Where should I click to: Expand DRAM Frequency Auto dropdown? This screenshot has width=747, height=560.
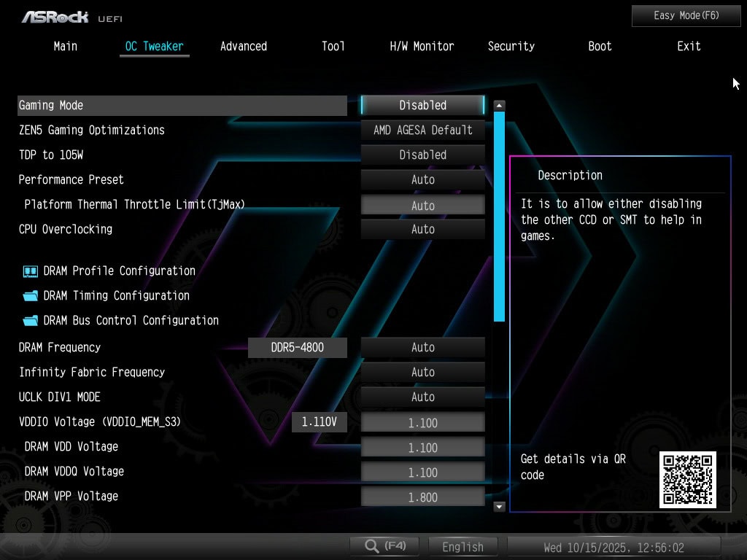[x=422, y=348]
